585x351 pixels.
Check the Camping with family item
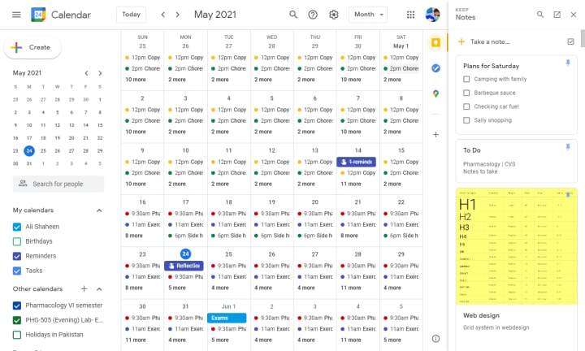click(x=466, y=79)
